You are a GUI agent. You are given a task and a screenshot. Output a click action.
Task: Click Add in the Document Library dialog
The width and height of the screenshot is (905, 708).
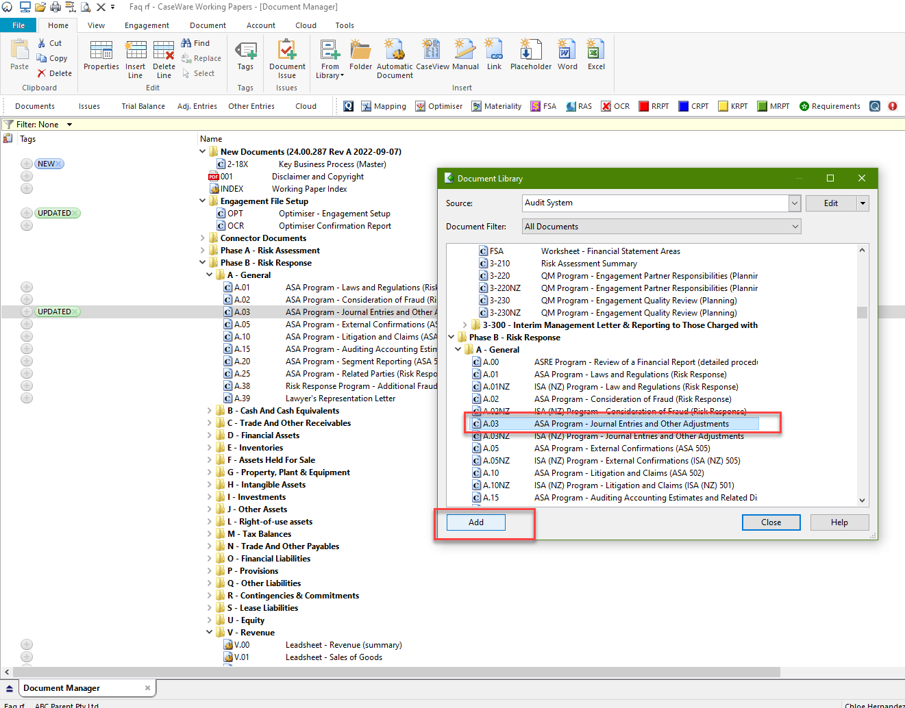[476, 522]
